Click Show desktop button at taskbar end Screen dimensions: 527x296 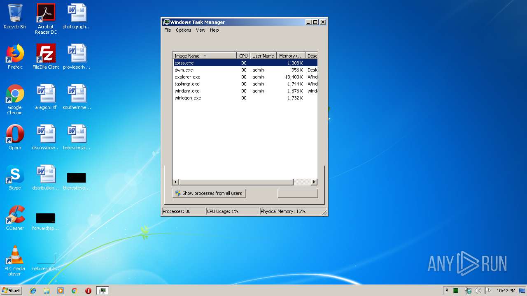[522, 291]
